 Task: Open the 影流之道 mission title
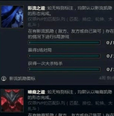[36, 8]
